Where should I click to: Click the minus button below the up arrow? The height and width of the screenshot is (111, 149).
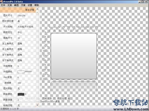(37, 12)
